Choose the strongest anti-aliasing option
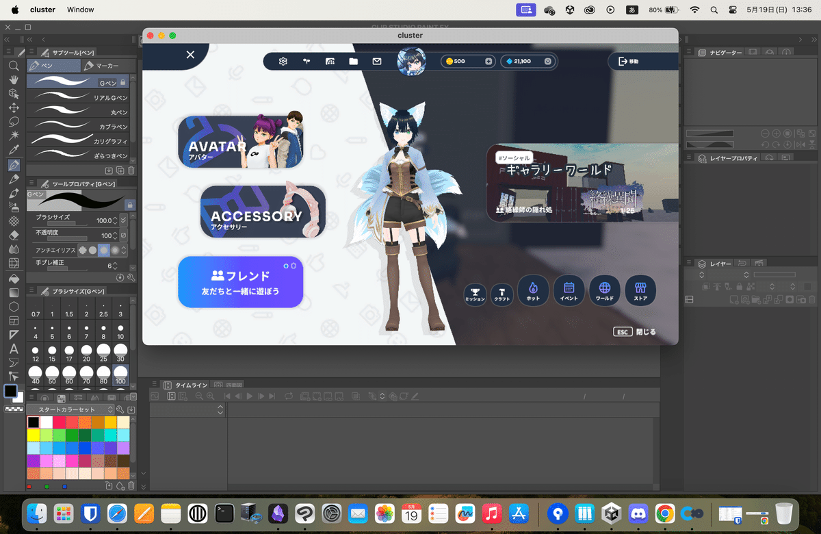 tap(116, 251)
